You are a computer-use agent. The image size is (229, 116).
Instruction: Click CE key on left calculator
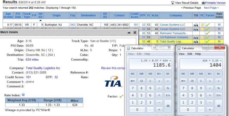[x=141, y=81]
